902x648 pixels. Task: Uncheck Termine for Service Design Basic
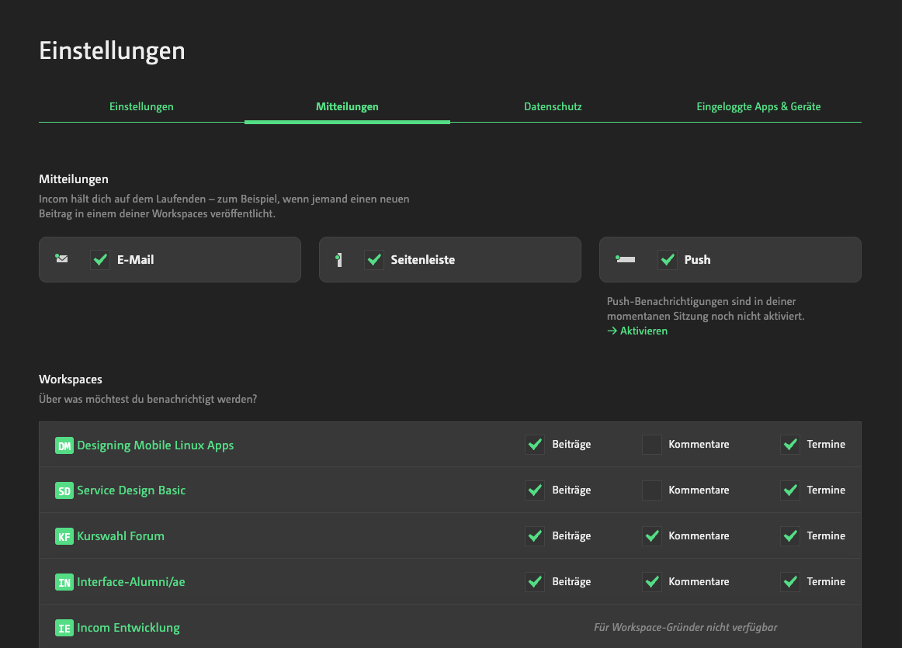click(790, 490)
